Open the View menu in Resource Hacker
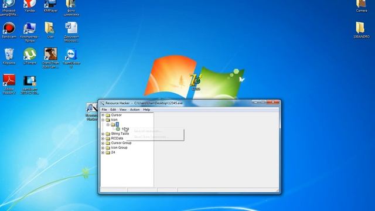 [123, 110]
